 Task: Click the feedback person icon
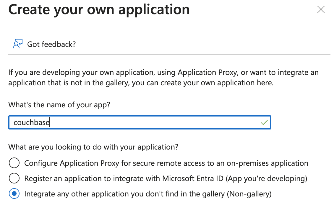pyautogui.click(x=18, y=44)
